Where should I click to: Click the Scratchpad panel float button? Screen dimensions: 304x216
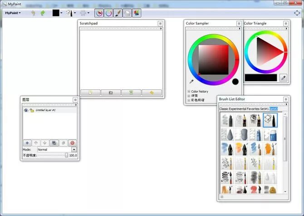pyautogui.click(x=160, y=24)
